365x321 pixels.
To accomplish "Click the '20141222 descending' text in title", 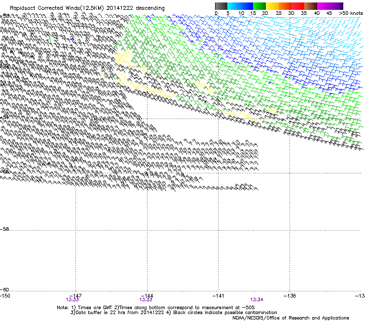I will click(x=136, y=8).
